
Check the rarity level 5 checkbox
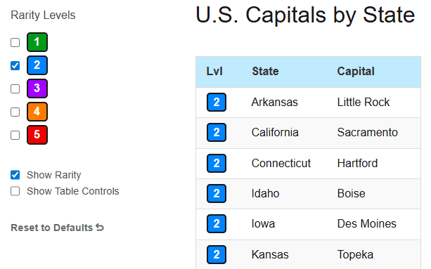15,136
